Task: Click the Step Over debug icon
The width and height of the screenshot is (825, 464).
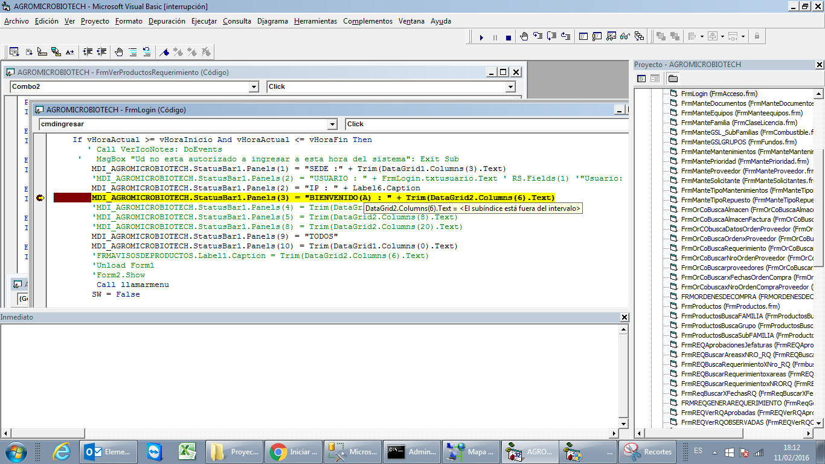Action: point(551,37)
